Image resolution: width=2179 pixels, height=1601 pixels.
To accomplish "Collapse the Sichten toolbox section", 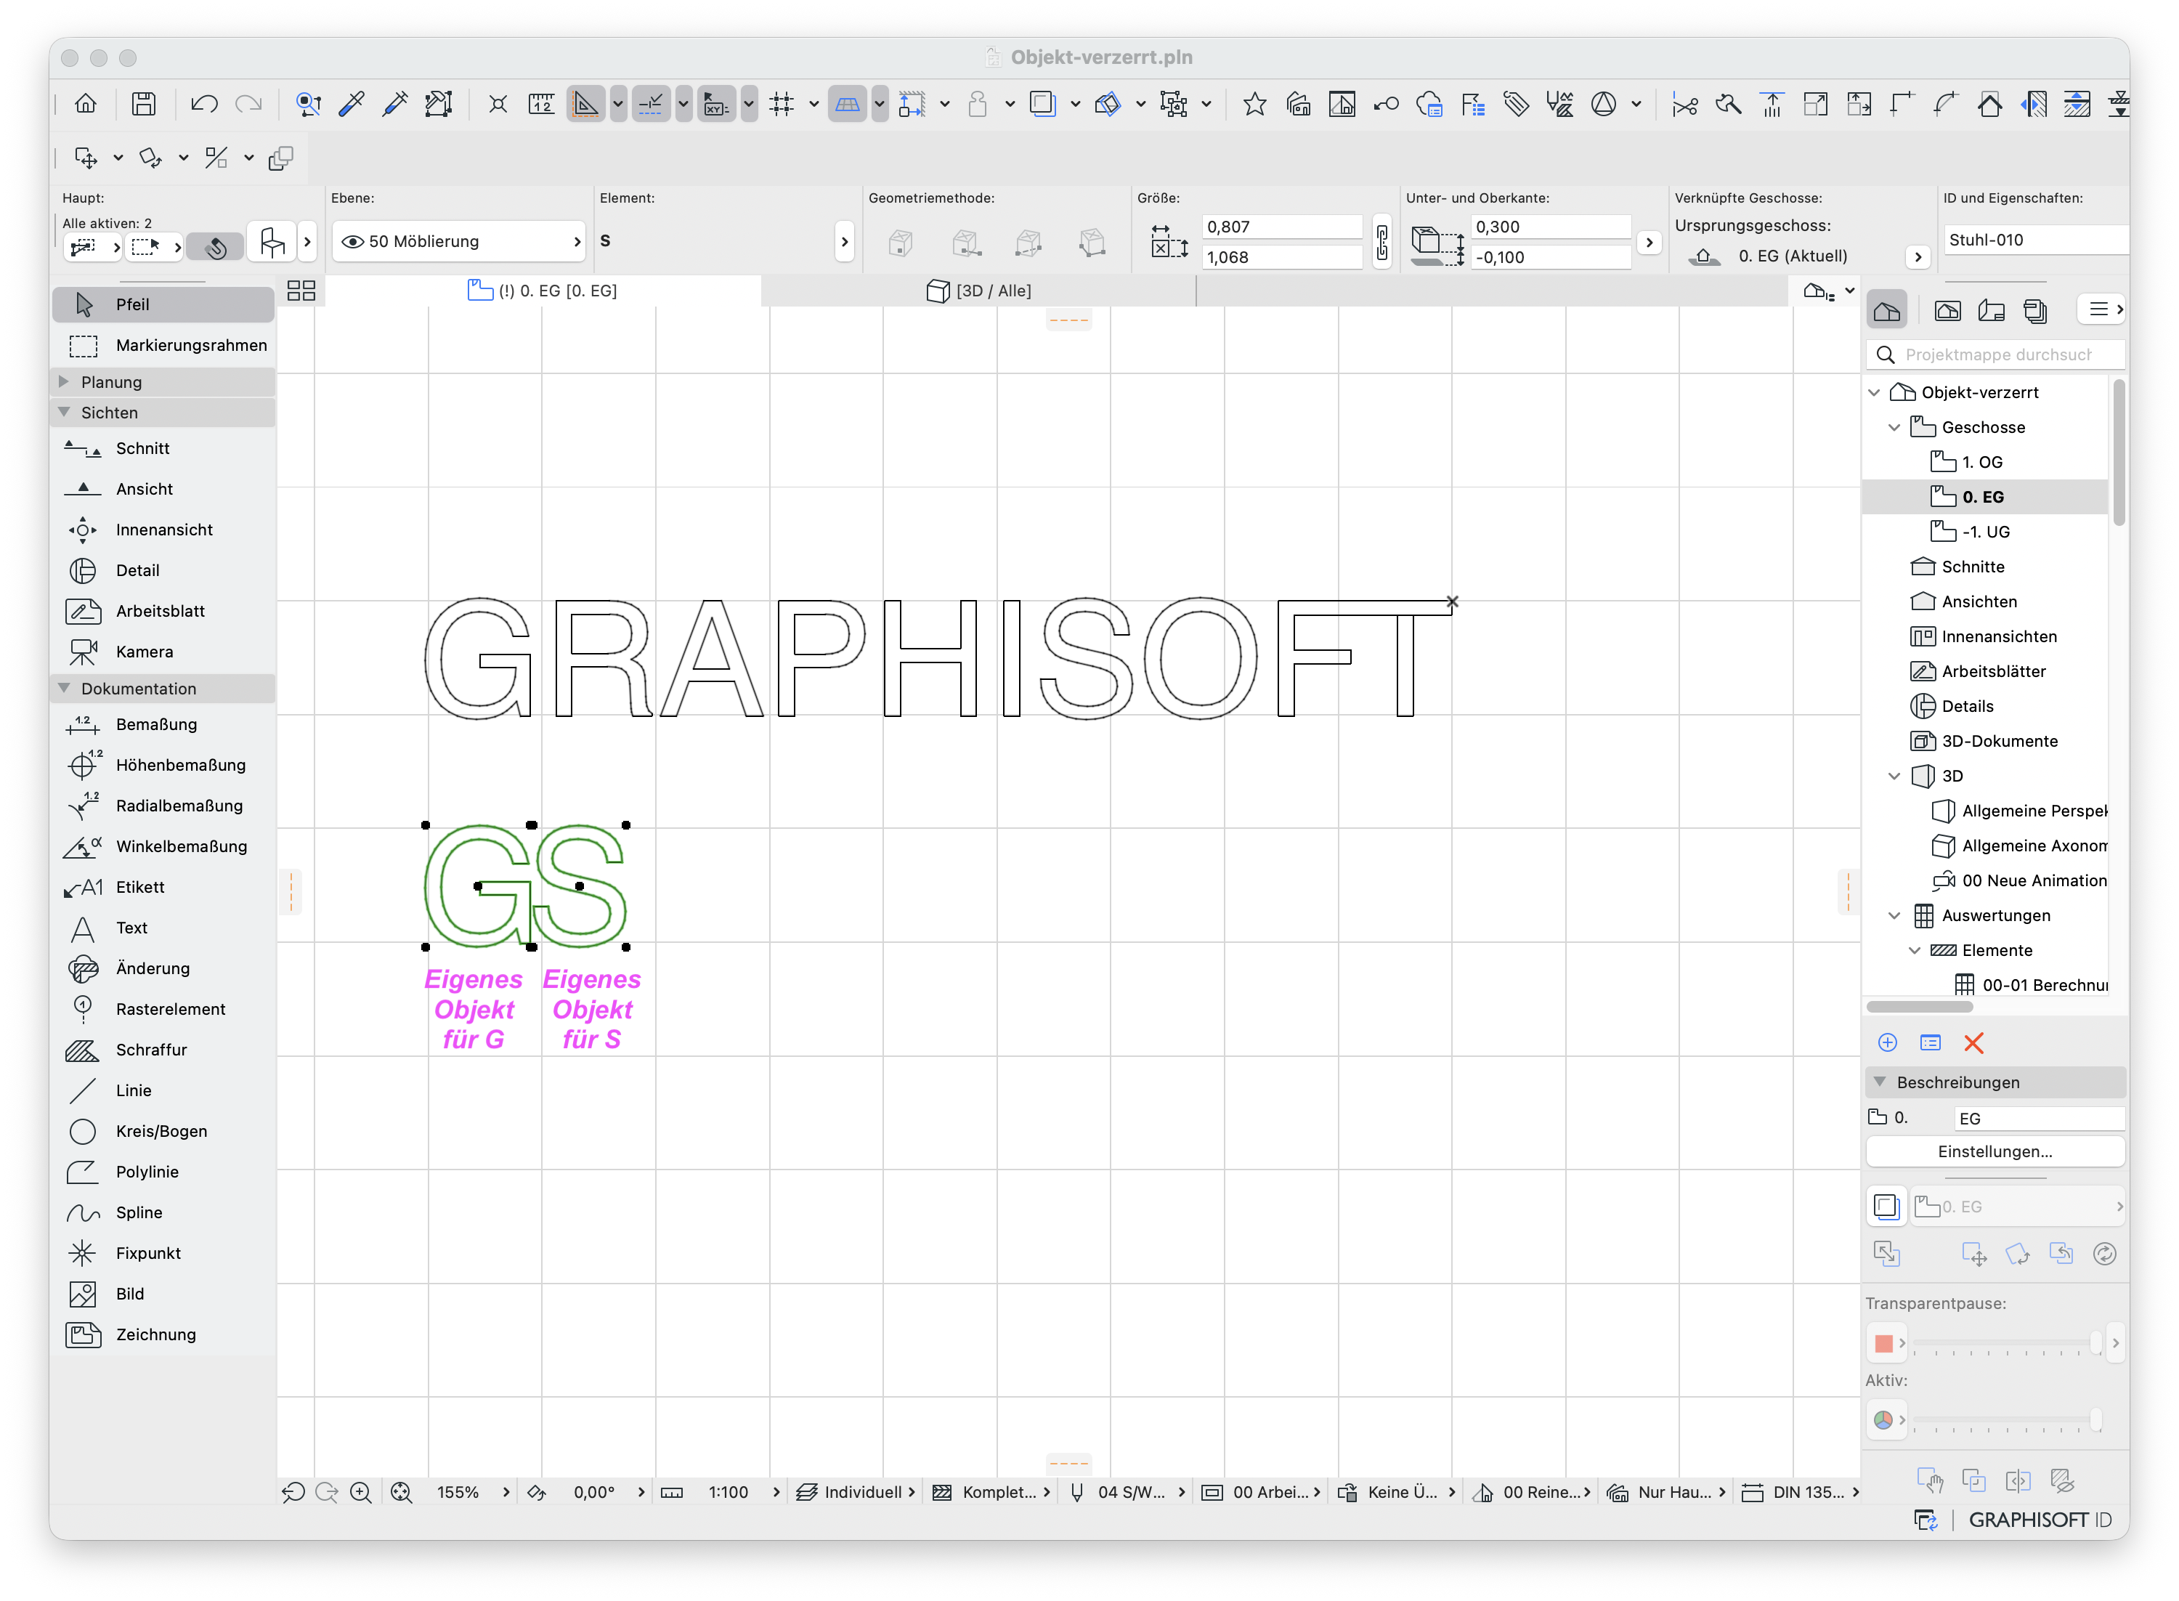I will [64, 412].
